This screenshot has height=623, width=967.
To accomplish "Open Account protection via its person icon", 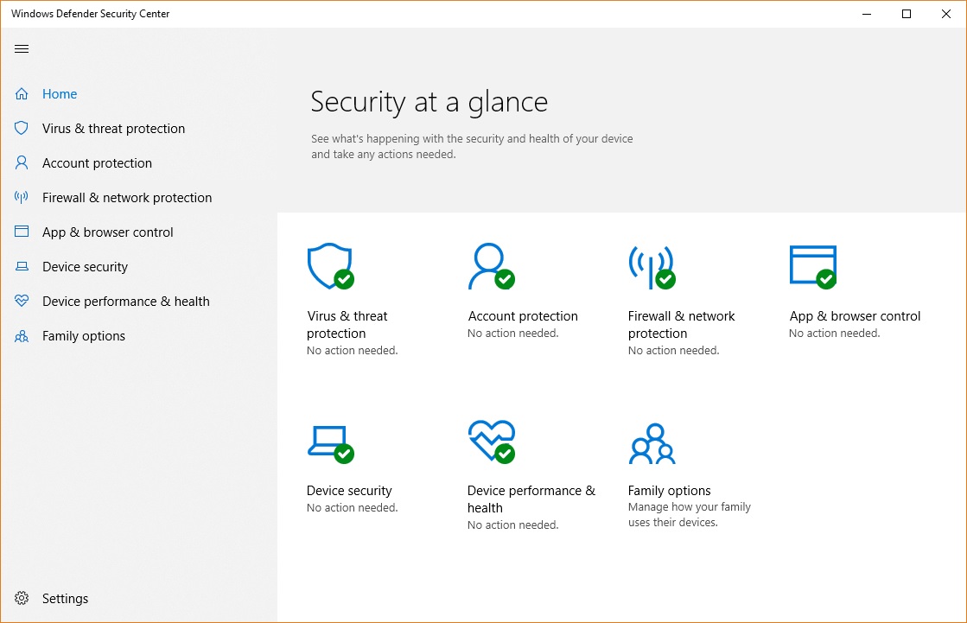I will pyautogui.click(x=488, y=264).
